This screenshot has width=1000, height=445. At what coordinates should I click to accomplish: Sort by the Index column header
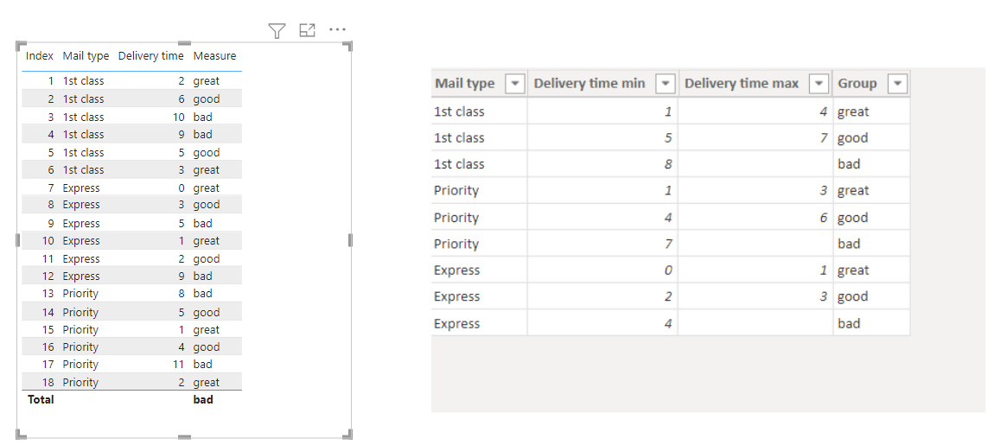(40, 56)
